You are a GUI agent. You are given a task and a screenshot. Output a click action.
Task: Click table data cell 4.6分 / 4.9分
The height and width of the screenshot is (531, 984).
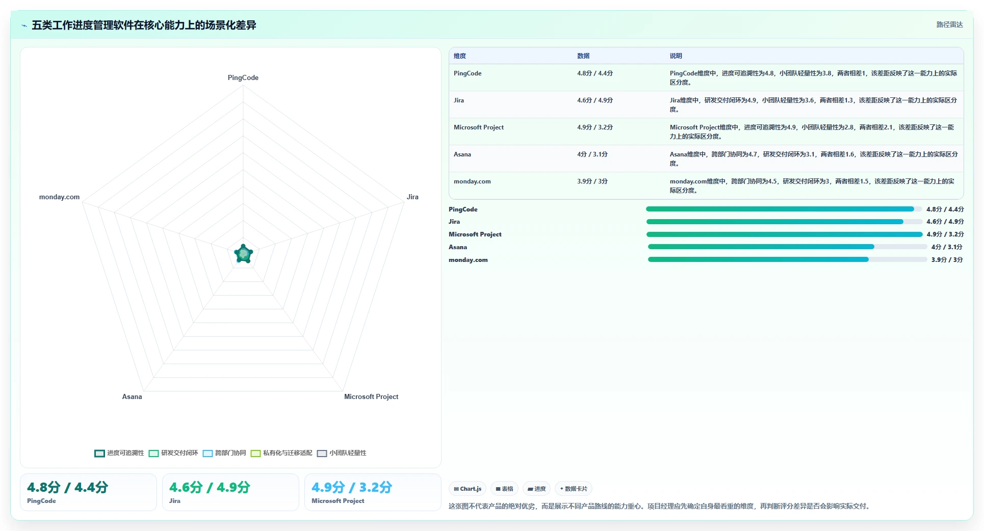coord(595,100)
